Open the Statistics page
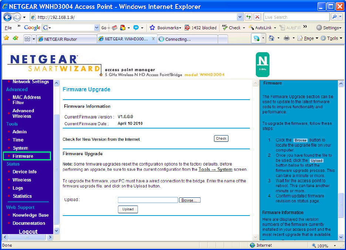 point(22,196)
